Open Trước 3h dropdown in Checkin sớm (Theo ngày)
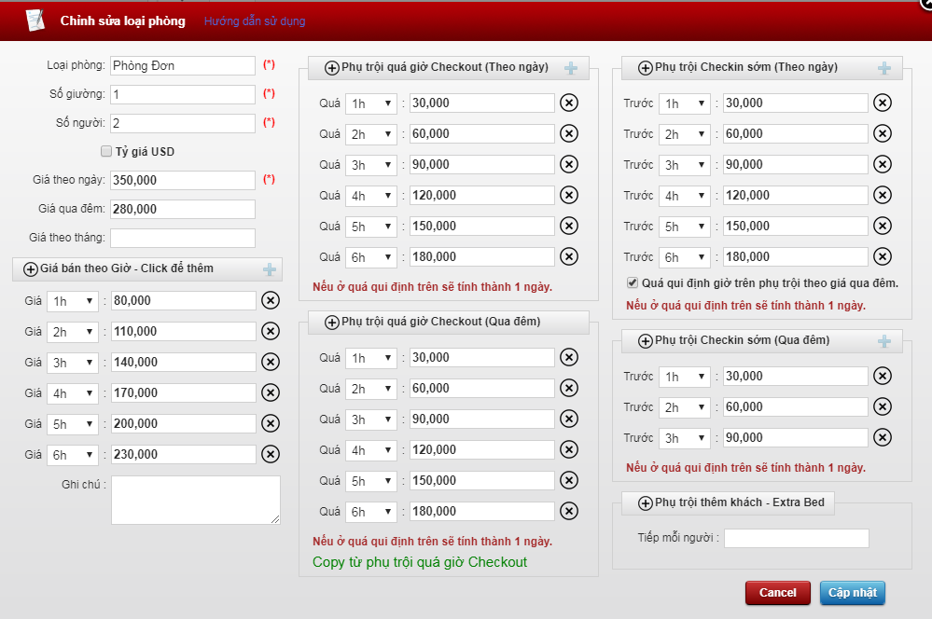932x619 pixels. (684, 165)
